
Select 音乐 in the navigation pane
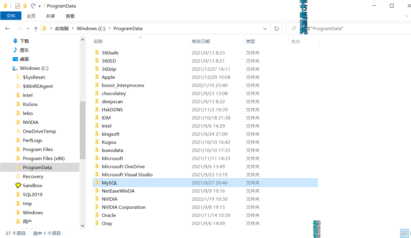click(x=24, y=50)
